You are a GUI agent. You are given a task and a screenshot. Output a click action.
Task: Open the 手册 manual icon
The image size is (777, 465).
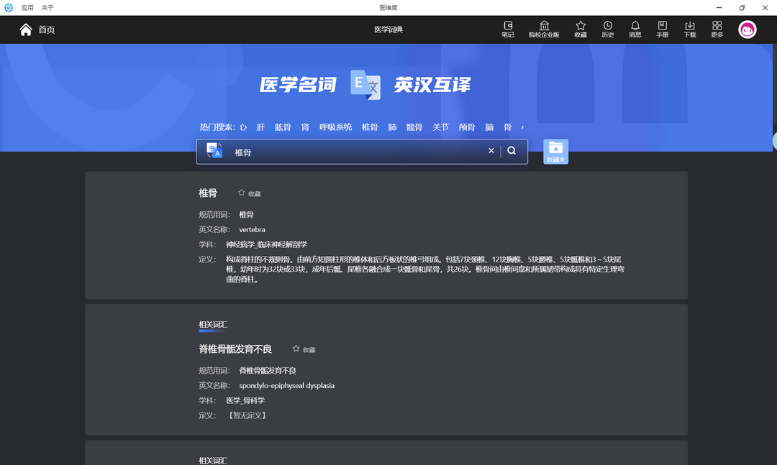click(x=662, y=29)
